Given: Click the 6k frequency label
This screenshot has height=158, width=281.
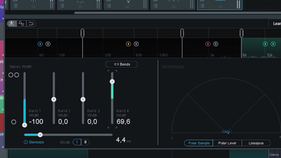Looking at the screenshot, I should pyautogui.click(x=245, y=55).
